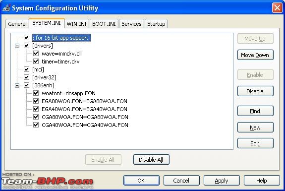Select the [drivers] section label
285x191 pixels.
click(x=43, y=46)
